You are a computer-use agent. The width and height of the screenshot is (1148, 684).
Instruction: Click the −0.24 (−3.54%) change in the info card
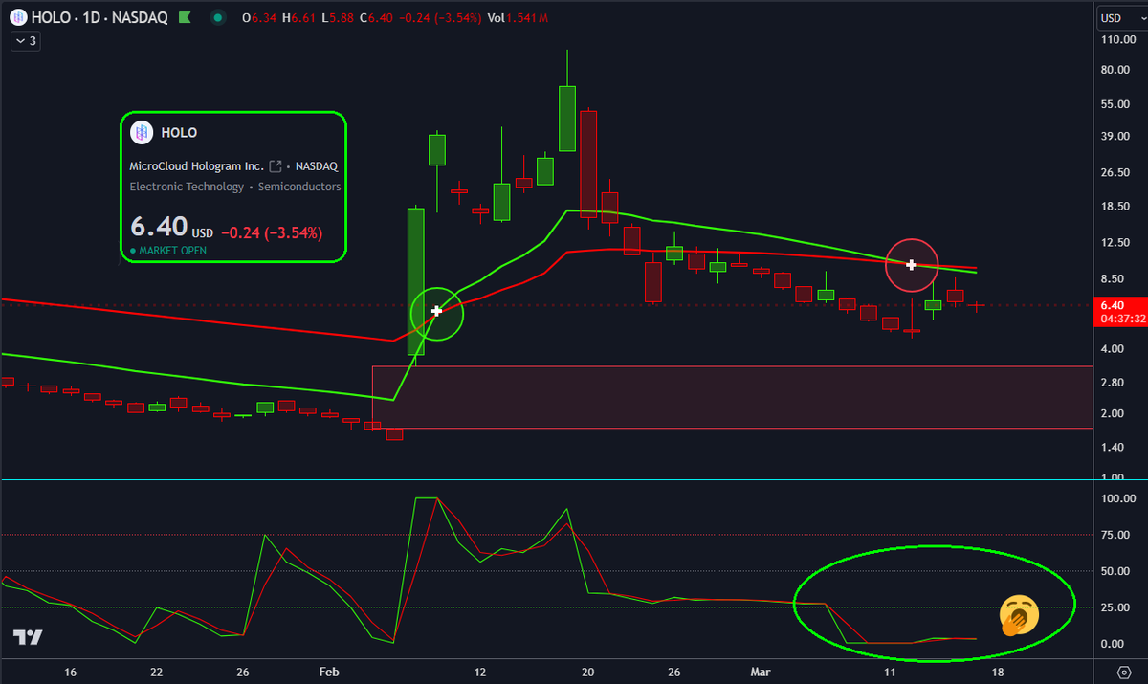(272, 232)
